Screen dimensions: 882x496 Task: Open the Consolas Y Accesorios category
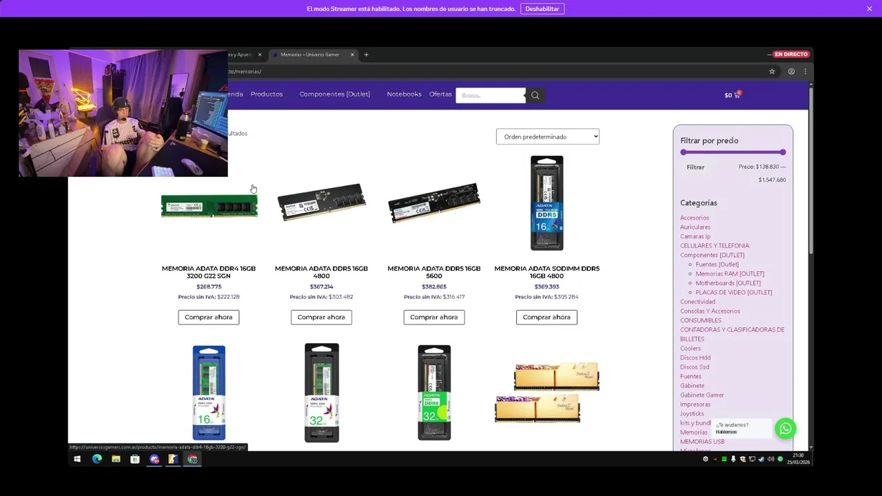(x=710, y=311)
